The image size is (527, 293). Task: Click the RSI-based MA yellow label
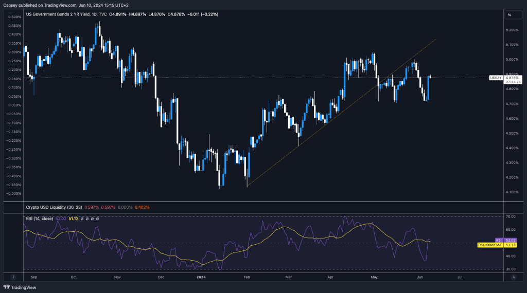490,245
